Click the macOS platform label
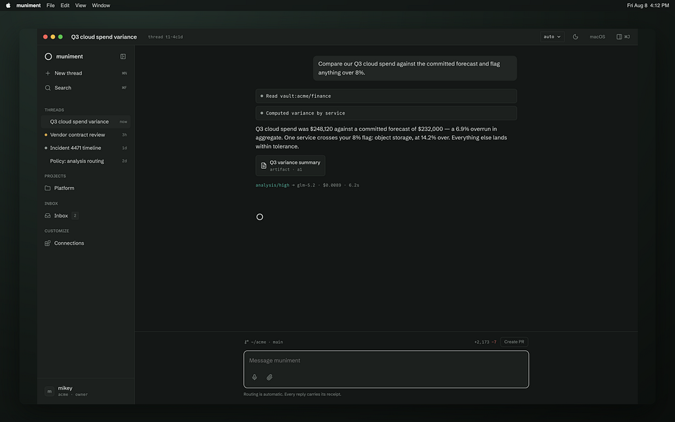The image size is (675, 422). 597,37
